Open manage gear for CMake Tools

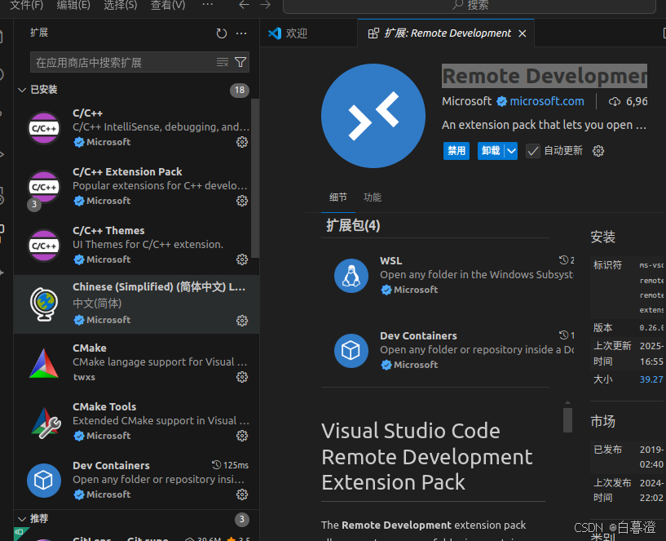coord(242,436)
